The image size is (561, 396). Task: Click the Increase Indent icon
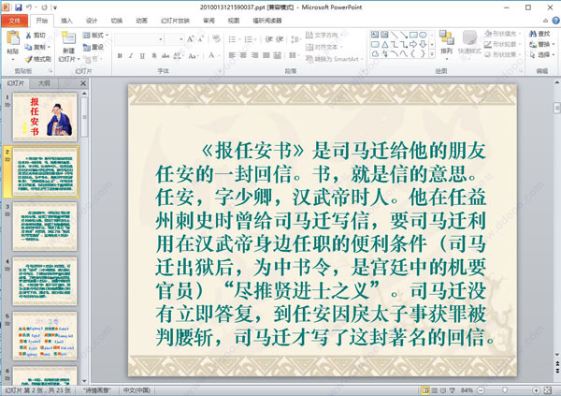pos(280,39)
